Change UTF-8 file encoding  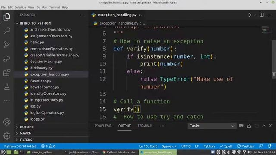[x=186, y=146]
